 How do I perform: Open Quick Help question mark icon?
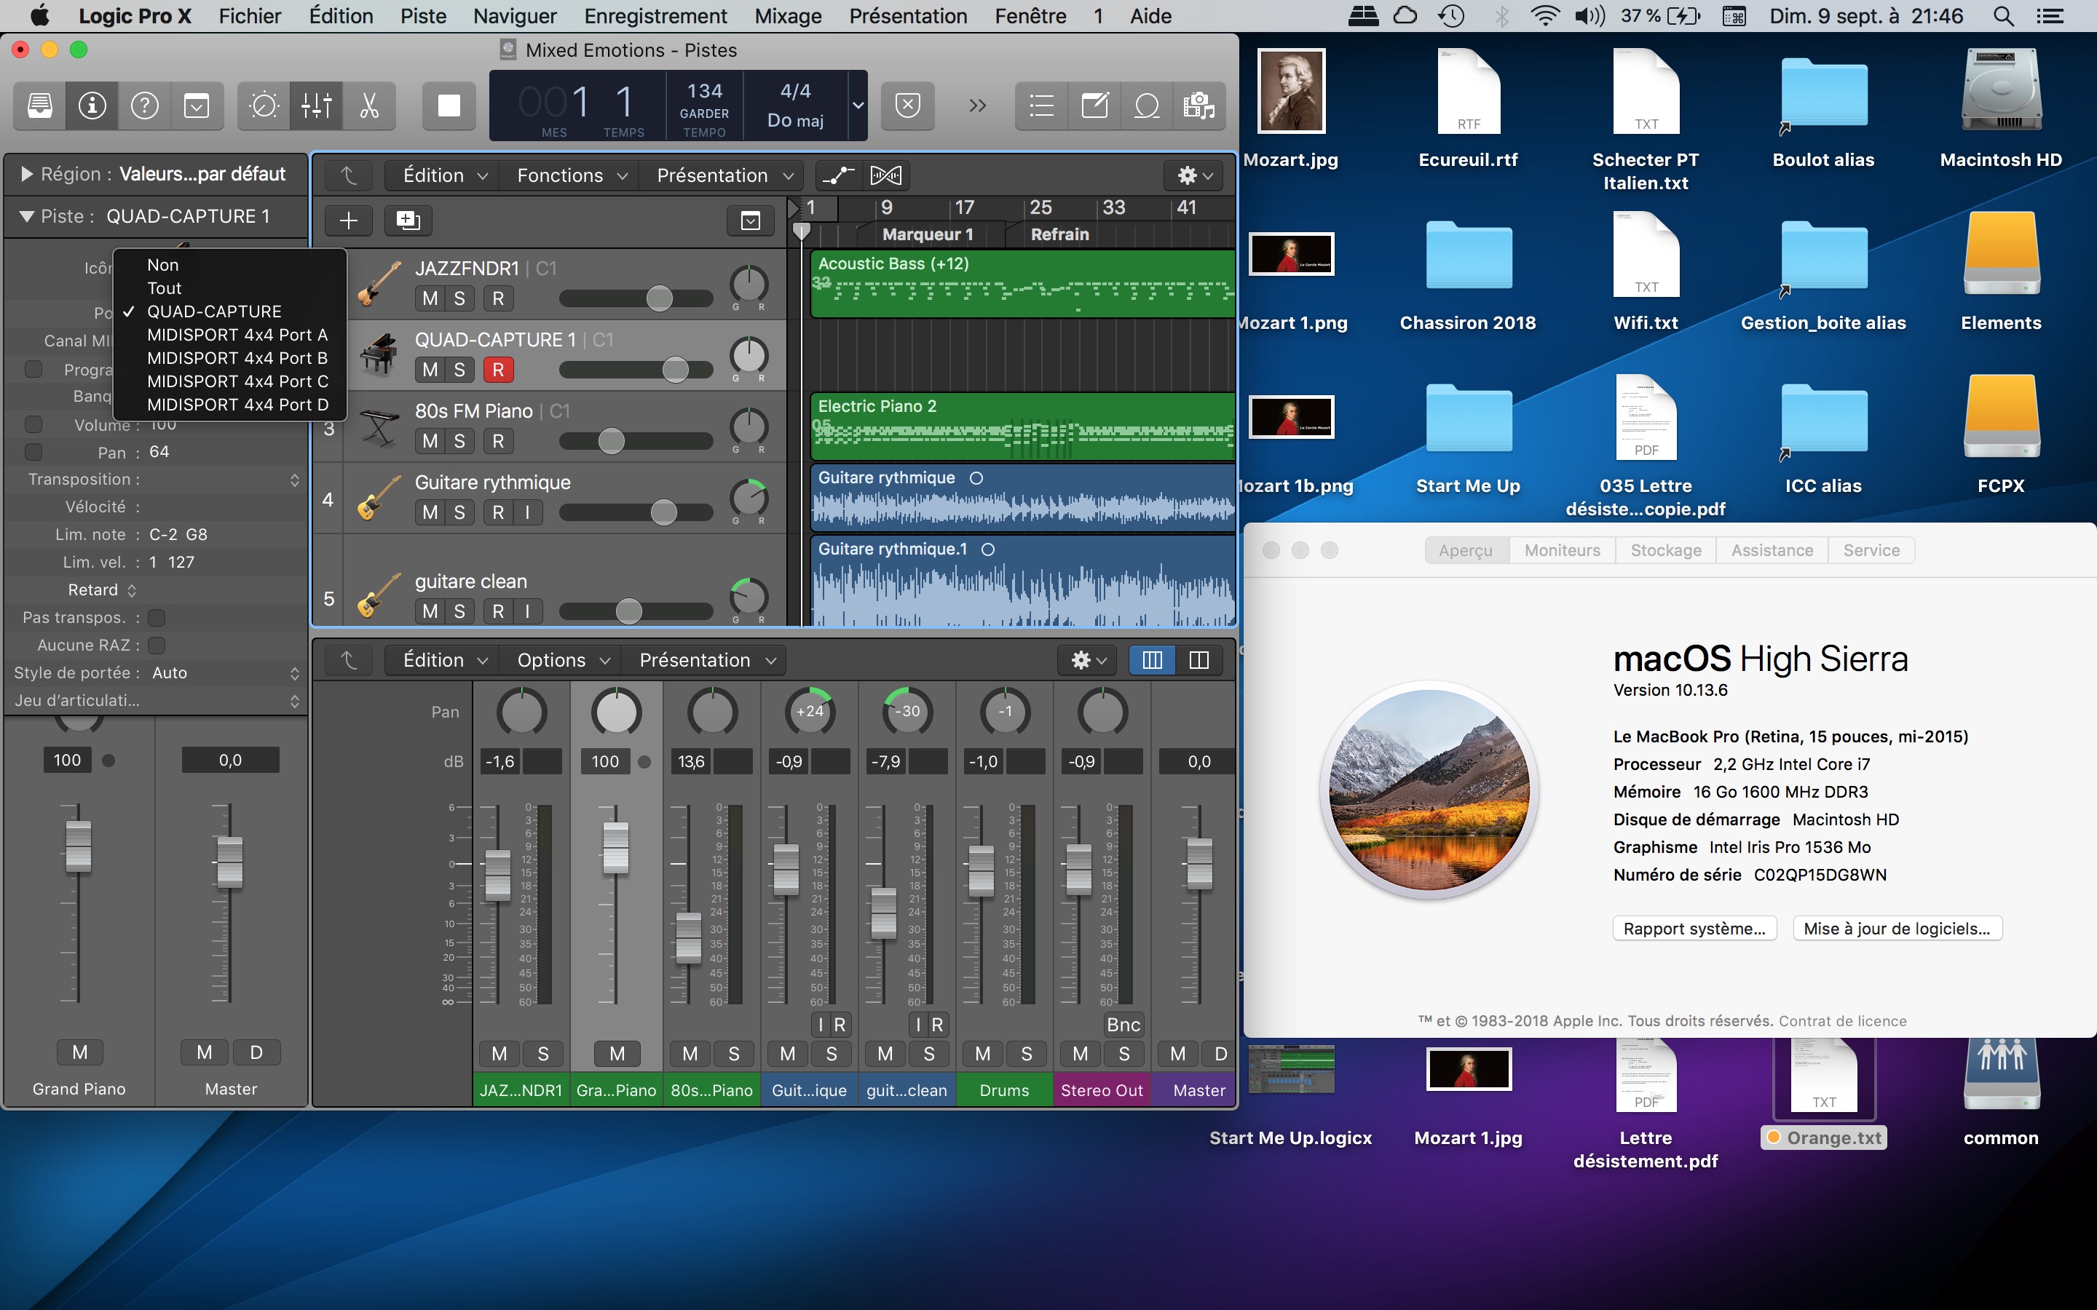click(145, 106)
